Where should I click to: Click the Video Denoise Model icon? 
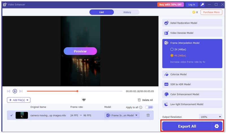point(166,33)
